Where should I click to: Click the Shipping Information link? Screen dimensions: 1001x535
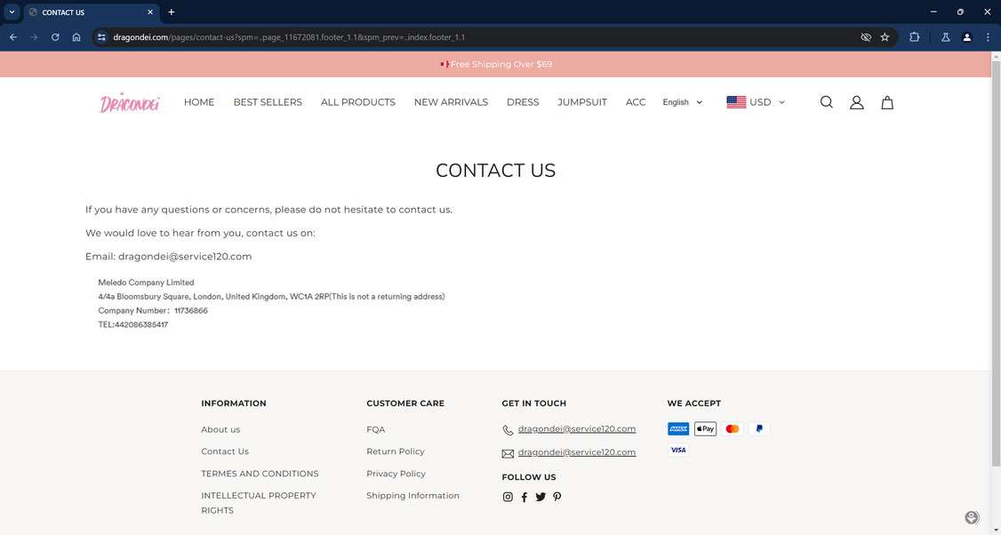[x=412, y=495]
